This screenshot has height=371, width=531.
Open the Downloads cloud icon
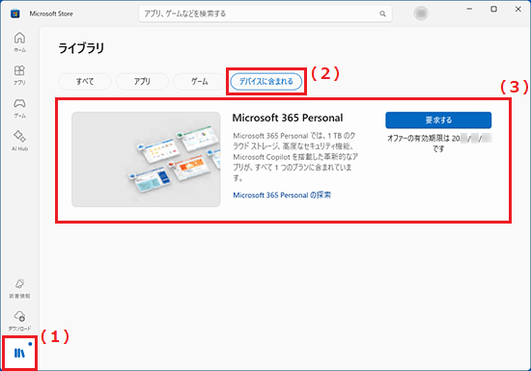tap(19, 321)
